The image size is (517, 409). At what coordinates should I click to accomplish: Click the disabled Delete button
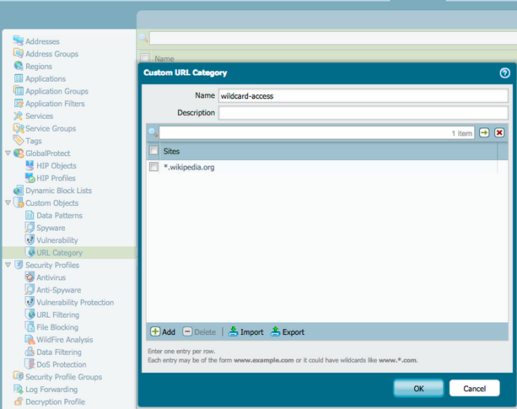199,332
